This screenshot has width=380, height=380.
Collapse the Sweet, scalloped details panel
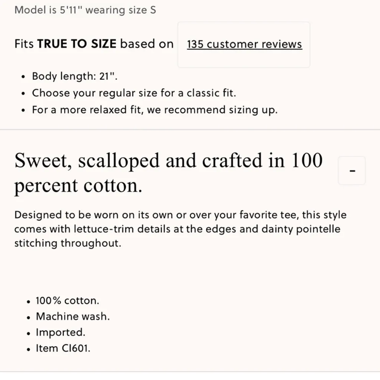click(351, 170)
